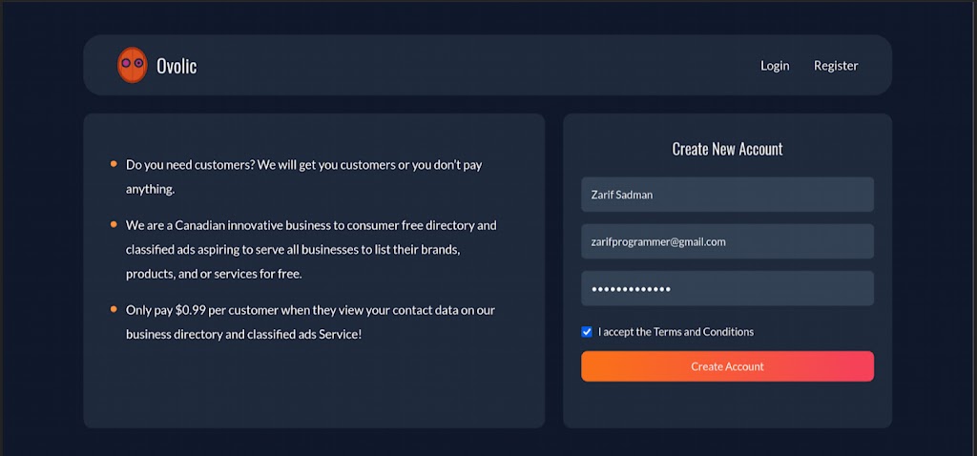977x456 pixels.
Task: Click the second orange bullet before 'We are a Canadian'
Action: pyautogui.click(x=114, y=224)
